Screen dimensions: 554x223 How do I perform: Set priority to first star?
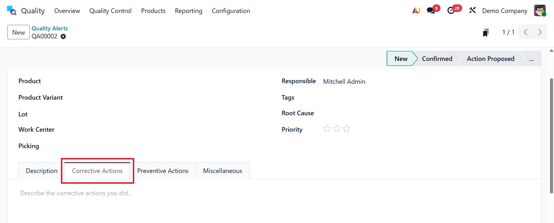click(327, 129)
